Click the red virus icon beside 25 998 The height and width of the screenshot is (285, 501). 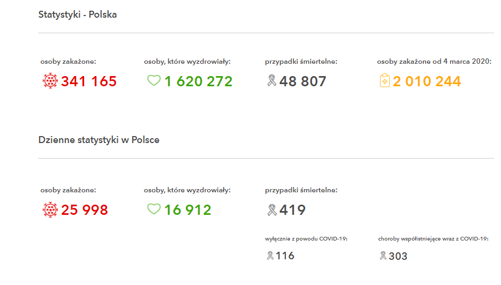50,209
